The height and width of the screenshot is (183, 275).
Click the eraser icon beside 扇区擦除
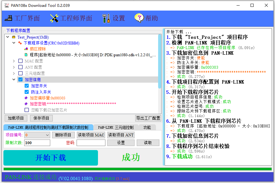click(x=26, y=49)
